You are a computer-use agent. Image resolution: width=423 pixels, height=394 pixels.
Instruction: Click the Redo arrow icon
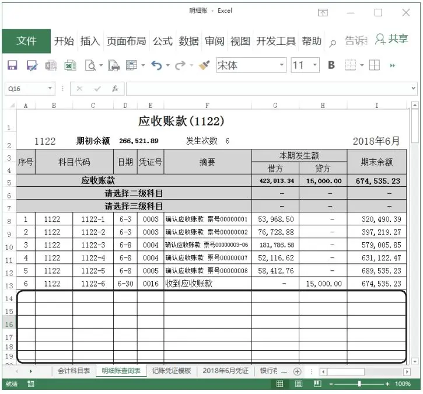click(180, 65)
